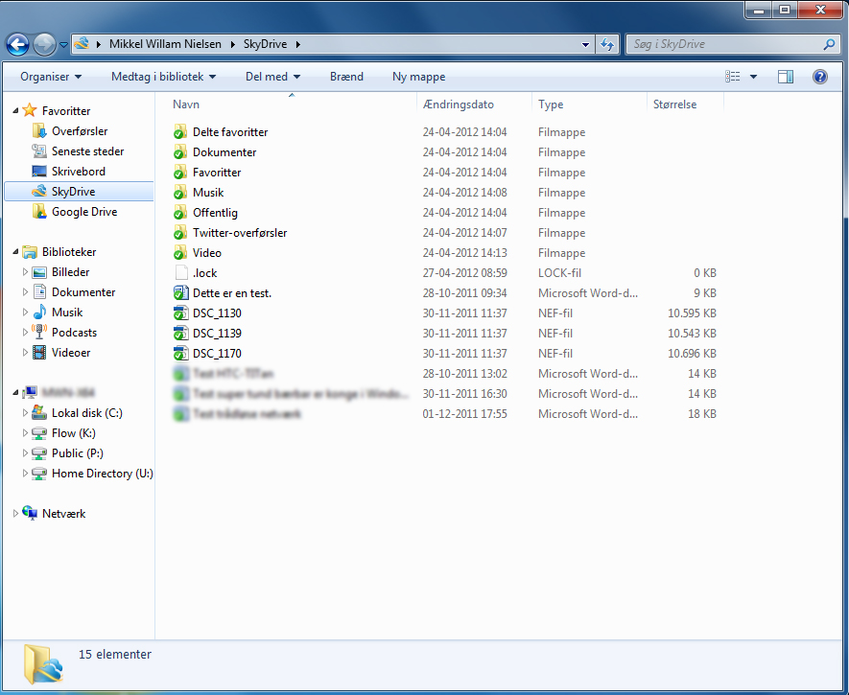
Task: Select the '.lock' file icon
Action: [181, 273]
